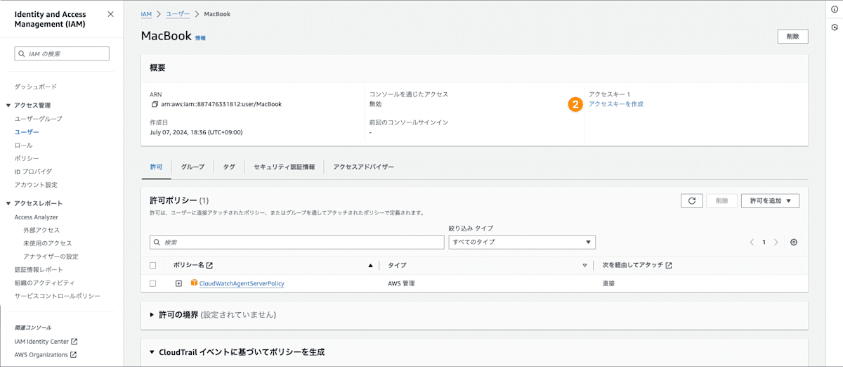Click the settings icon below the info icon
Image resolution: width=843 pixels, height=367 pixels.
pos(834,27)
